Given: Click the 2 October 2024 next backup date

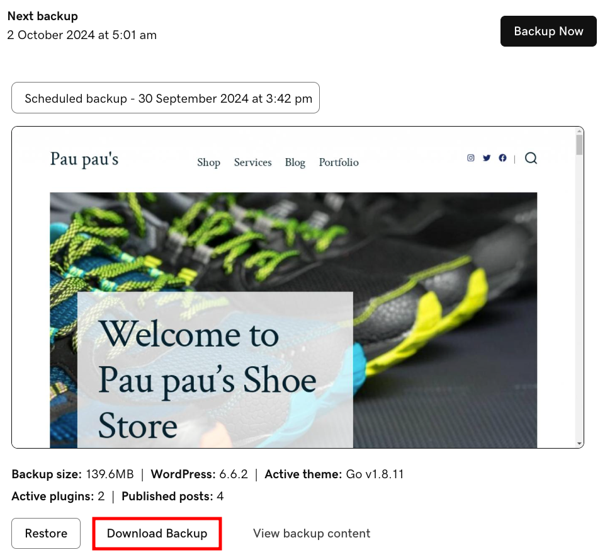Looking at the screenshot, I should (x=82, y=35).
